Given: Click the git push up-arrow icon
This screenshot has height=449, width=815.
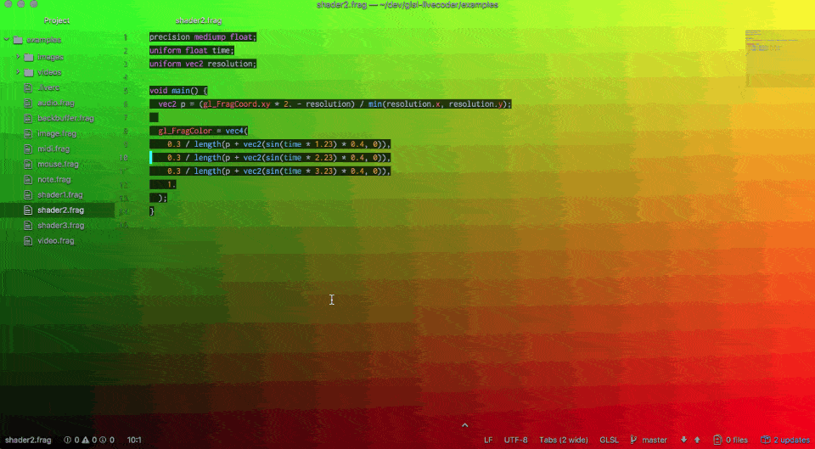Looking at the screenshot, I should tap(697, 440).
